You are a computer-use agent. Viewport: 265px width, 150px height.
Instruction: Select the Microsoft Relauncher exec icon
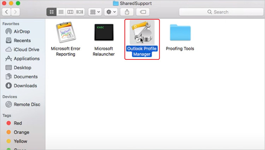pos(104,32)
